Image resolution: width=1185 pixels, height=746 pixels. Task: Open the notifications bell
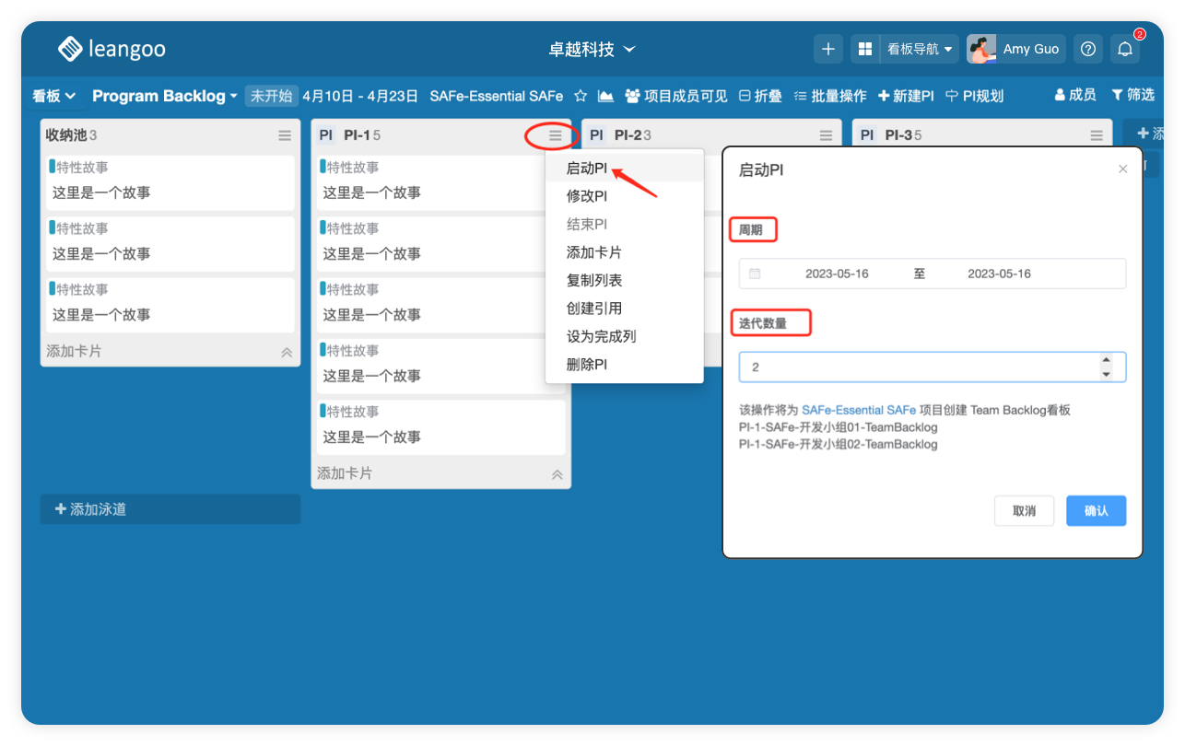(x=1124, y=49)
